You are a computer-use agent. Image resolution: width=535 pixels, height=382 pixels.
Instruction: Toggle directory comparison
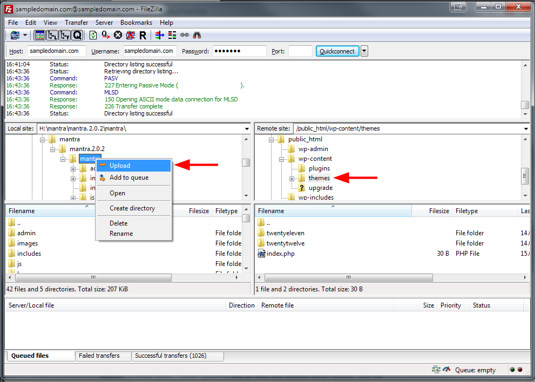coord(172,35)
